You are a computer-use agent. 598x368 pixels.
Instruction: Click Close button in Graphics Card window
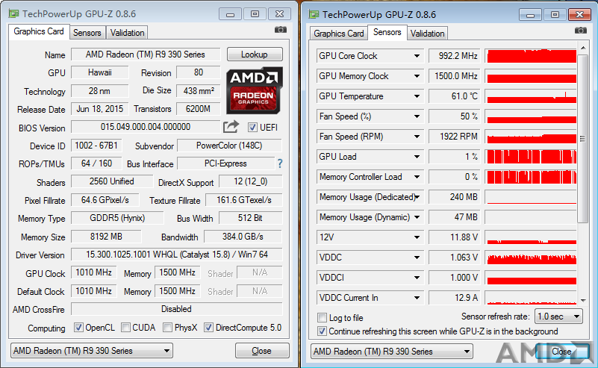click(x=261, y=351)
